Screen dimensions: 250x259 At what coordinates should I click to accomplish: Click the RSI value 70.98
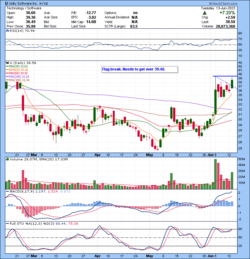coord(29,31)
